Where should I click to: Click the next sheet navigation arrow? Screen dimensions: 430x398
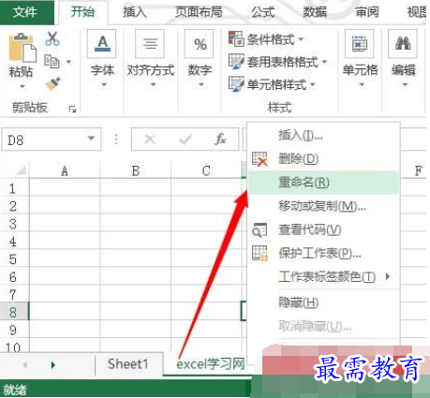[x=53, y=364]
